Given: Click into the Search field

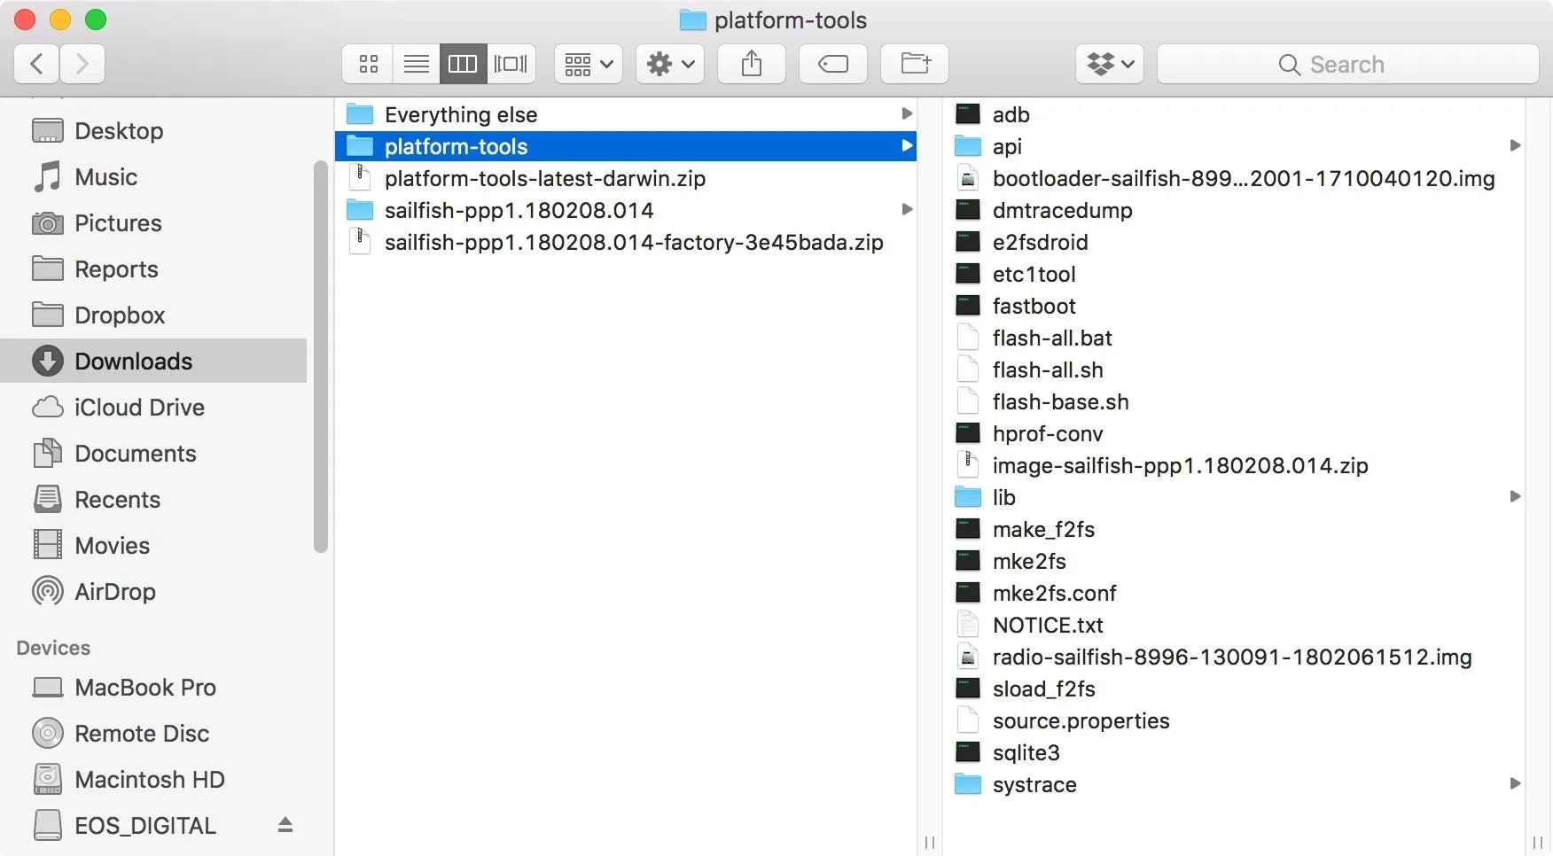Looking at the screenshot, I should [1347, 64].
